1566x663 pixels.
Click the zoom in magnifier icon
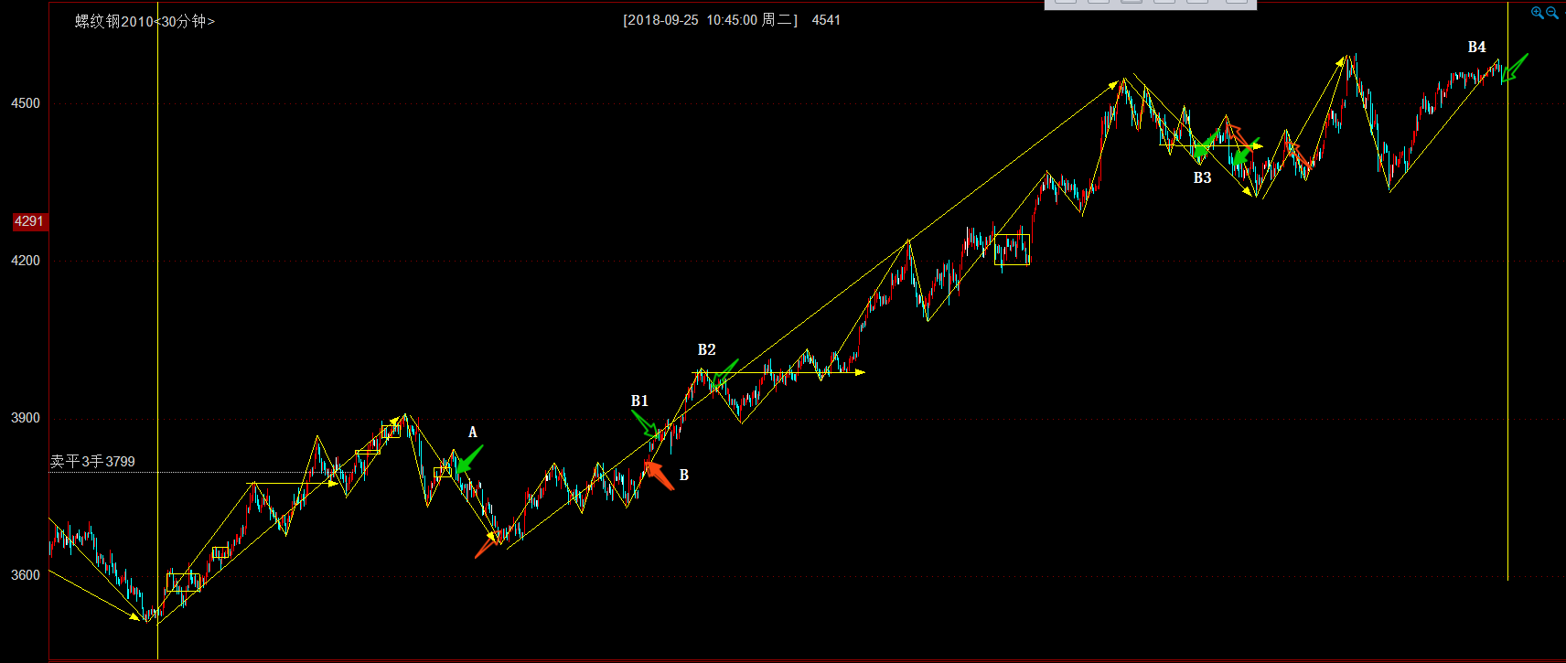1537,13
